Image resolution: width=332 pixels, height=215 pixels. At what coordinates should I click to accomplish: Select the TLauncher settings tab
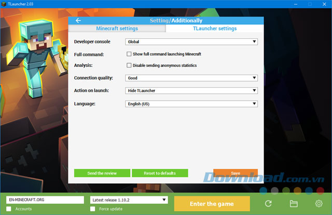coord(215,28)
